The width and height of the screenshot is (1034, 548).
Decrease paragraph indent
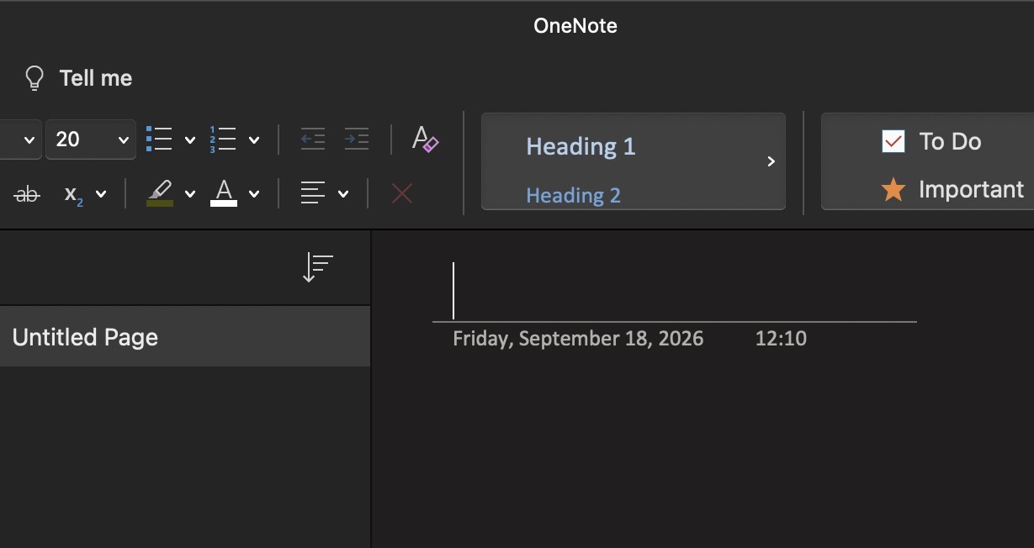pos(313,140)
